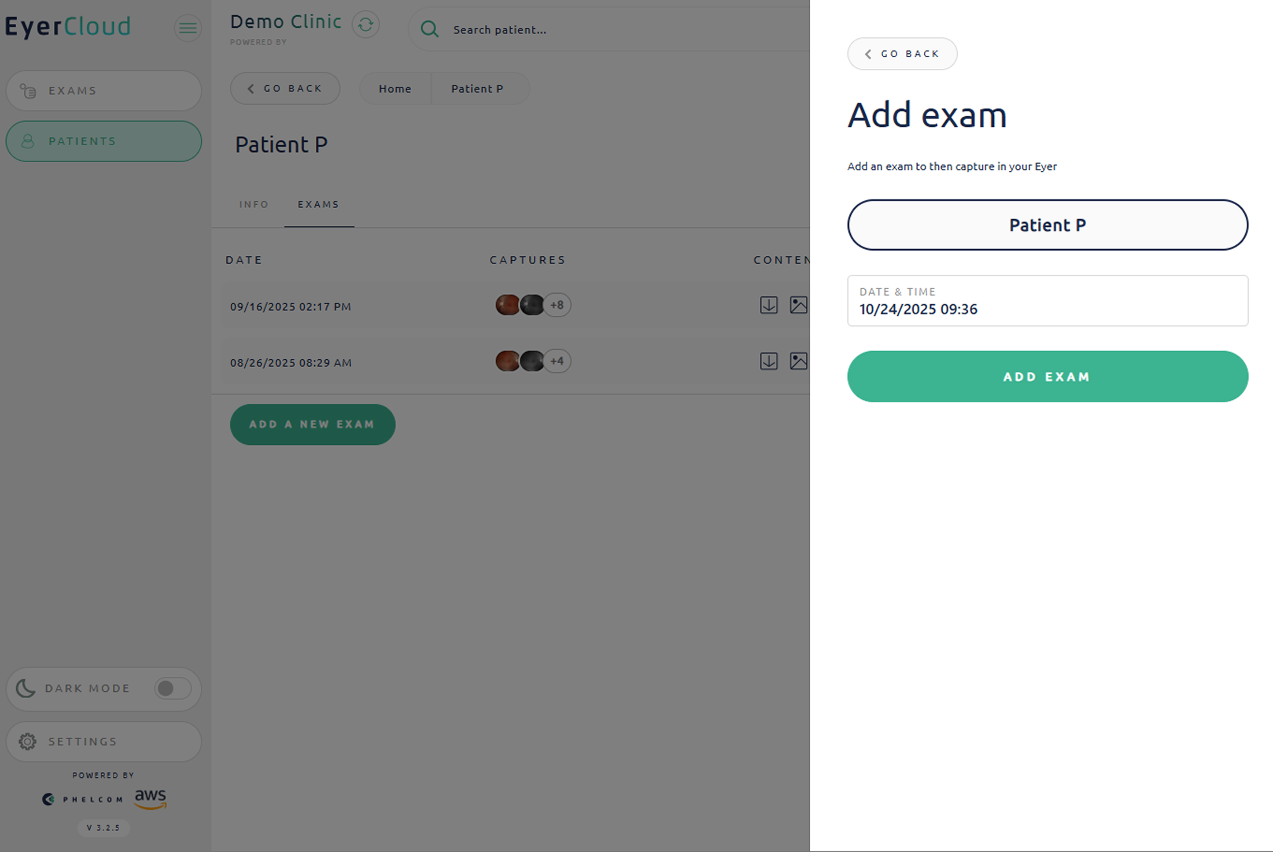The width and height of the screenshot is (1273, 852).
Task: Open the Exams sidebar section
Action: coord(104,91)
